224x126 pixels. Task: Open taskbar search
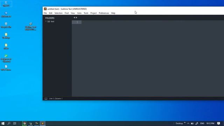pyautogui.click(x=9, y=124)
